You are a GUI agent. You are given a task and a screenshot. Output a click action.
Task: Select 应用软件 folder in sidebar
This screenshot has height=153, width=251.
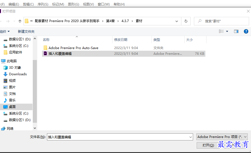tap(16, 52)
